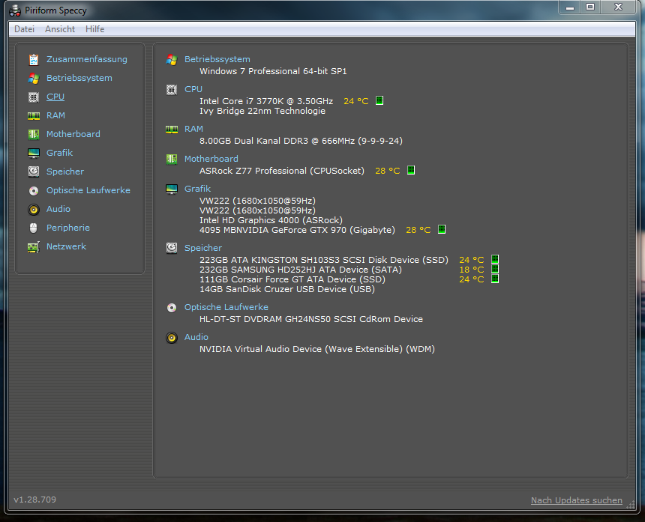This screenshot has height=522, width=645.
Task: Click the Netzwerk network card icon
Action: pos(33,247)
